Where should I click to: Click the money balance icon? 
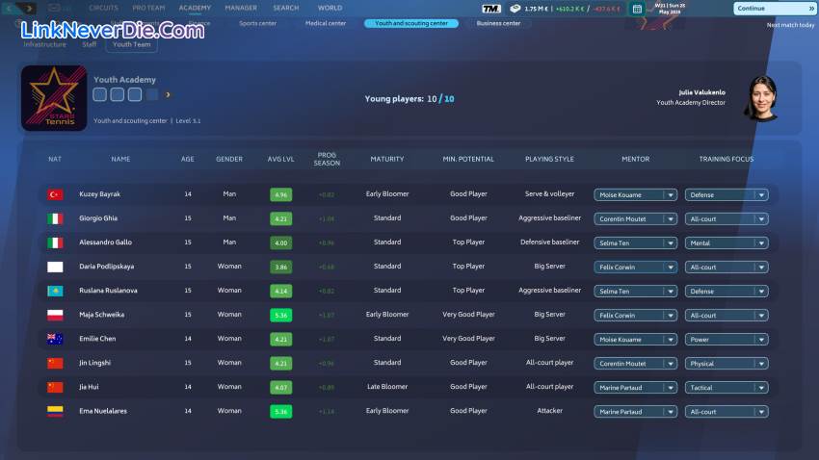tap(515, 9)
